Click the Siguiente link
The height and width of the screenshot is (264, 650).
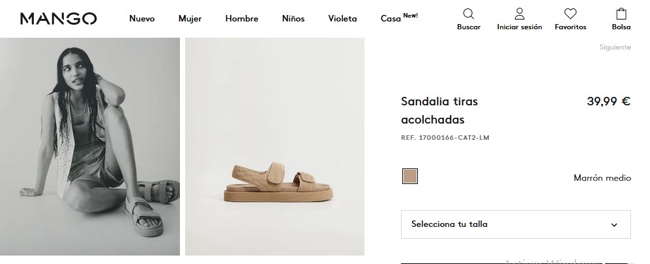[x=615, y=47]
